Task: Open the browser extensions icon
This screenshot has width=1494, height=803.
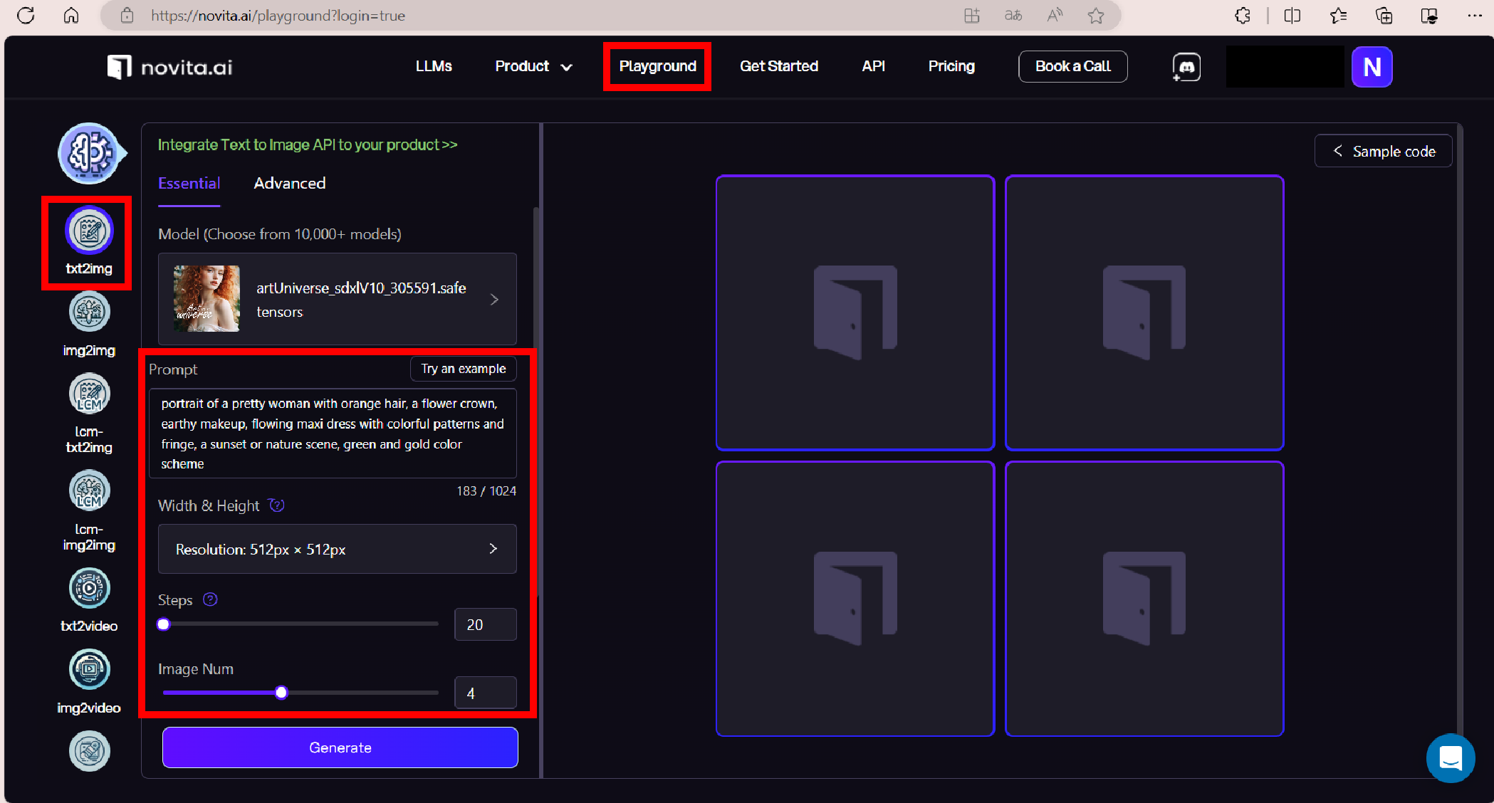Action: coord(1243,16)
